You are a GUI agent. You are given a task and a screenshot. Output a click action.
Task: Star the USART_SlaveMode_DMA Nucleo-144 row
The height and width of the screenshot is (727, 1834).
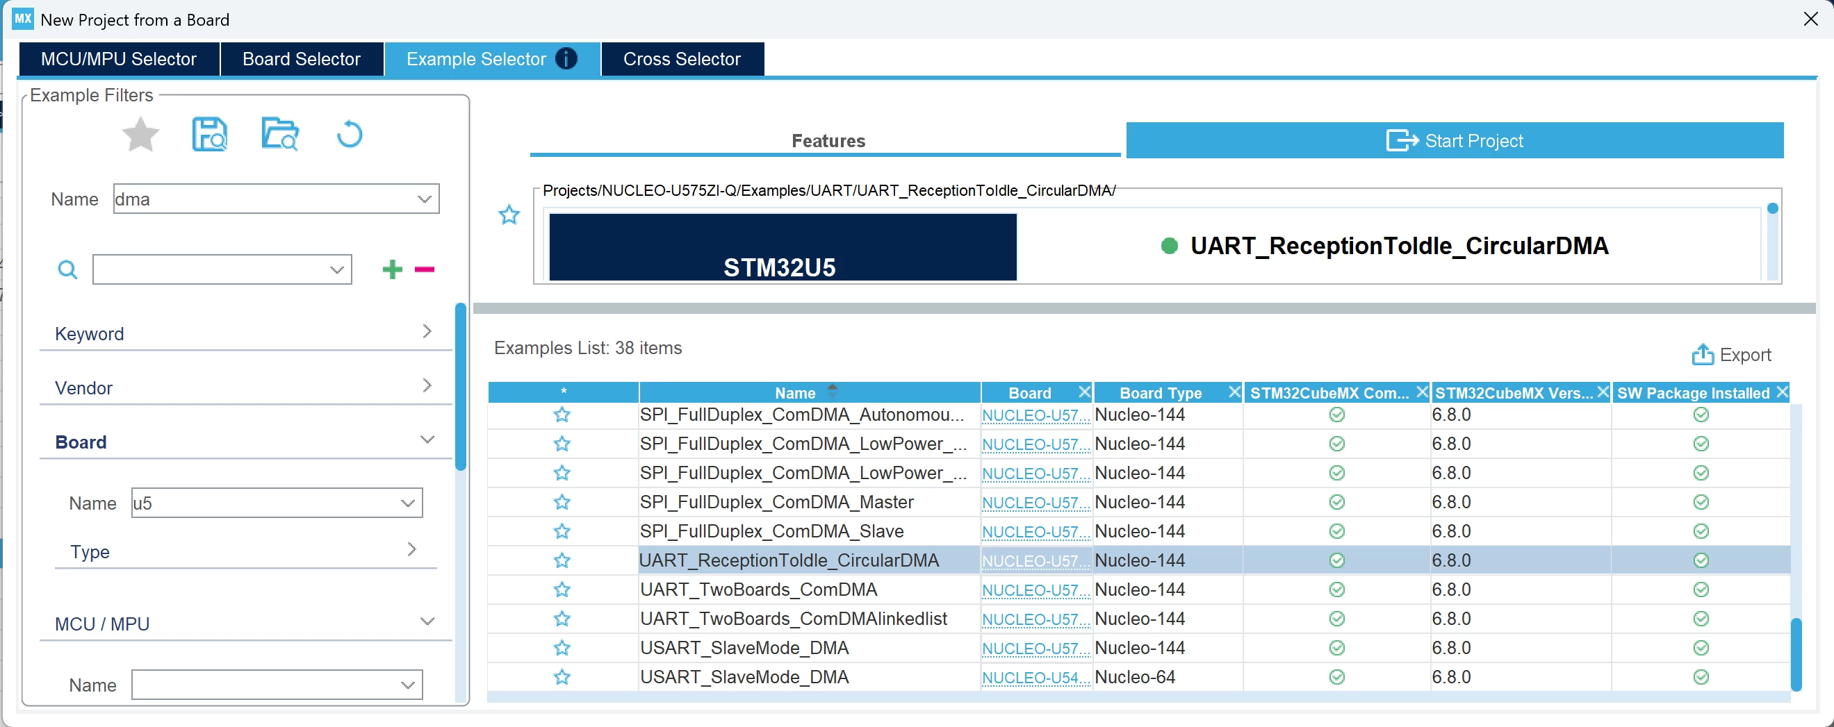click(562, 648)
